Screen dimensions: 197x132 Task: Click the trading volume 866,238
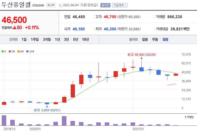click(x=175, y=17)
